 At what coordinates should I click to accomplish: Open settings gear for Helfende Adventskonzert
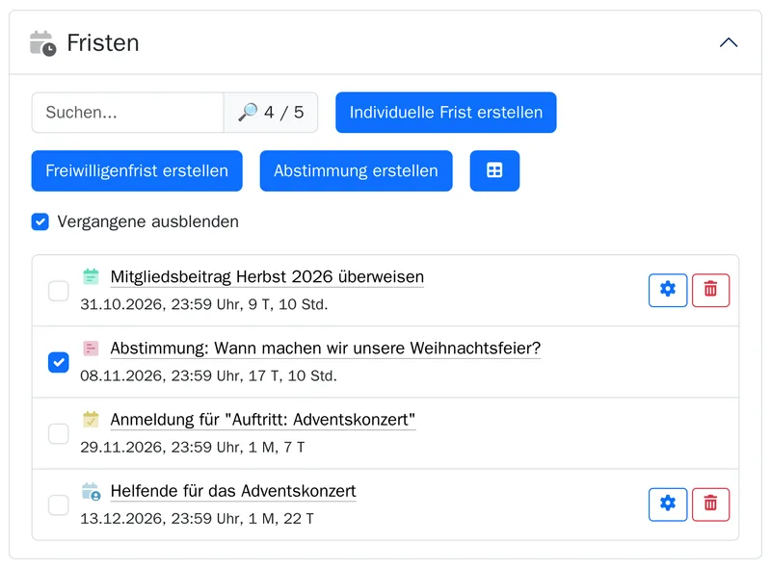[x=668, y=504]
